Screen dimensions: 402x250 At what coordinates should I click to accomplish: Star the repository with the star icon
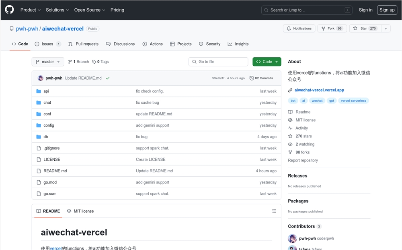point(355,28)
